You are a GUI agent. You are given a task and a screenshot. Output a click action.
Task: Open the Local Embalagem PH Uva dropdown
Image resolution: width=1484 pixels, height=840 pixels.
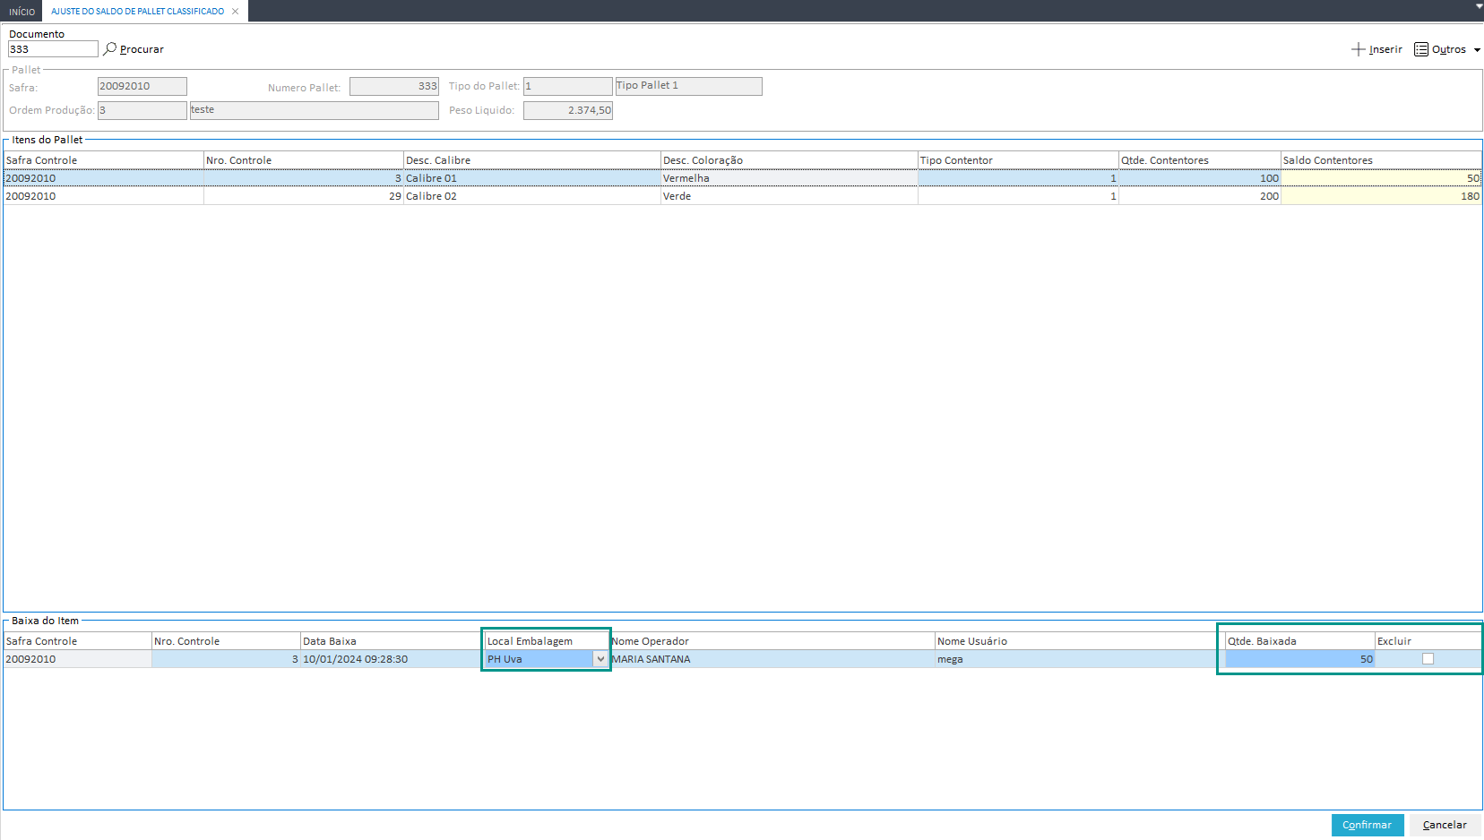(600, 659)
